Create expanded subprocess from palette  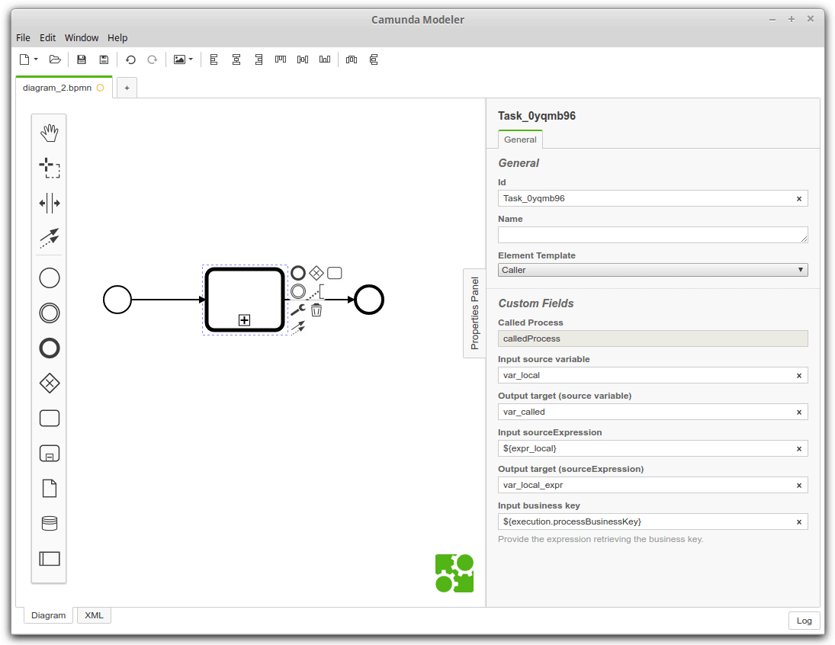pyautogui.click(x=50, y=454)
